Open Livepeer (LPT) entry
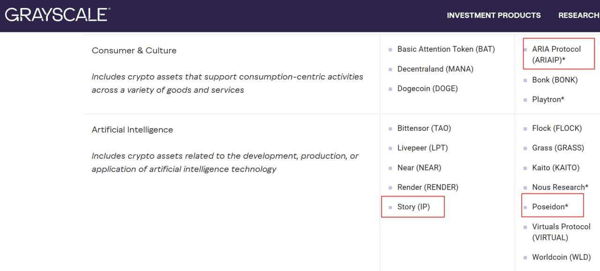600x271 pixels. [x=422, y=148]
